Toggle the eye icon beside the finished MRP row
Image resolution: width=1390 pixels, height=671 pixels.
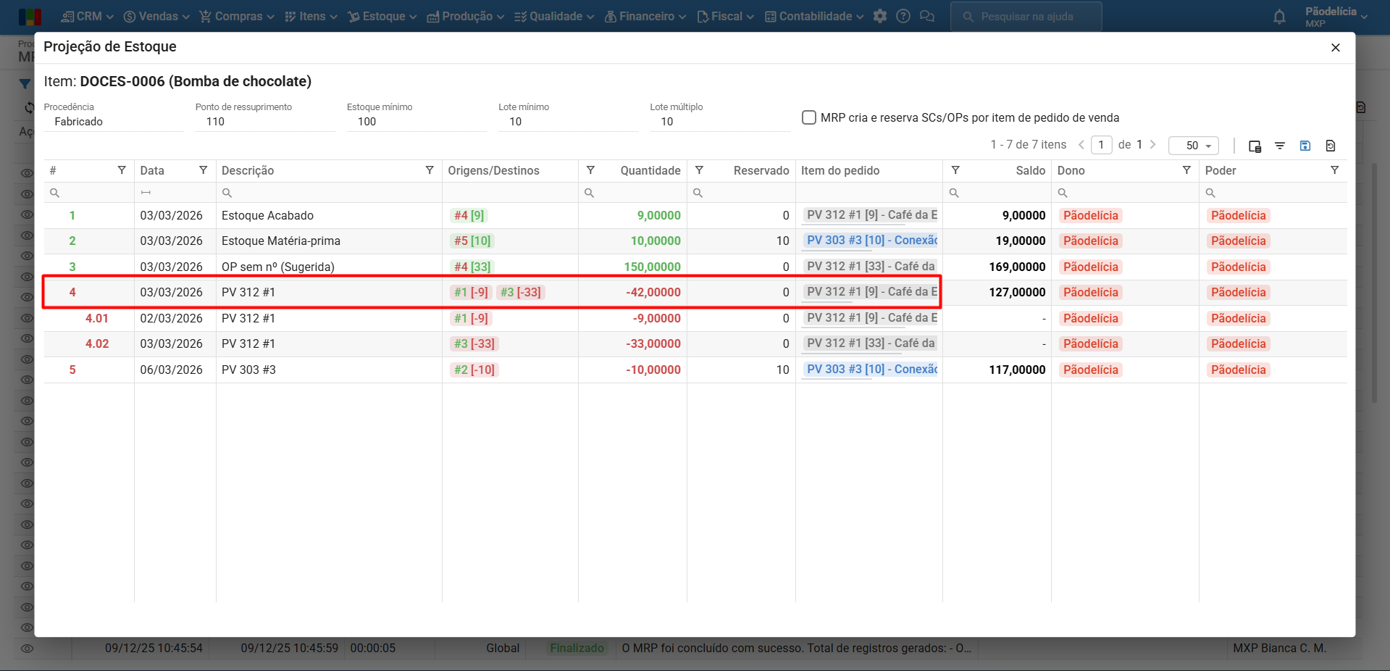(x=27, y=649)
